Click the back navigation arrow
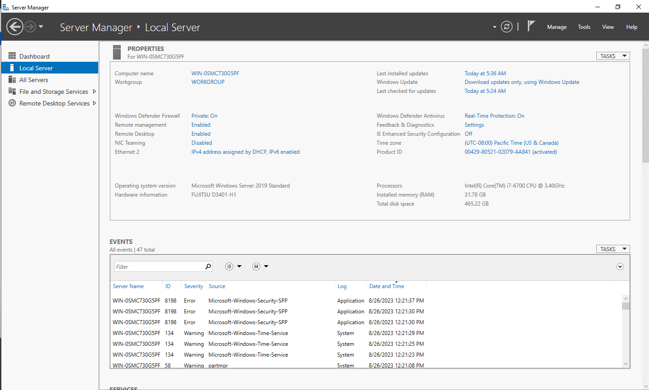The width and height of the screenshot is (649, 390). tap(15, 27)
